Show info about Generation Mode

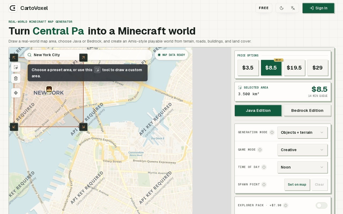[x=272, y=132]
